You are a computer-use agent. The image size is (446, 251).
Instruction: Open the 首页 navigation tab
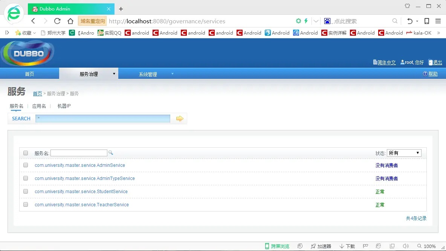click(30, 74)
